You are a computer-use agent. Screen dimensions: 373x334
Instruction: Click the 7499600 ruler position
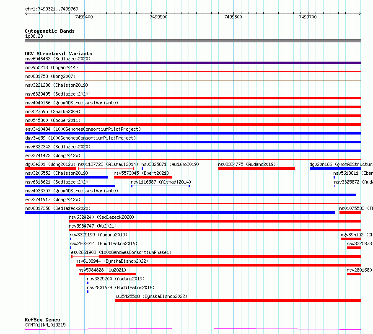233,17
